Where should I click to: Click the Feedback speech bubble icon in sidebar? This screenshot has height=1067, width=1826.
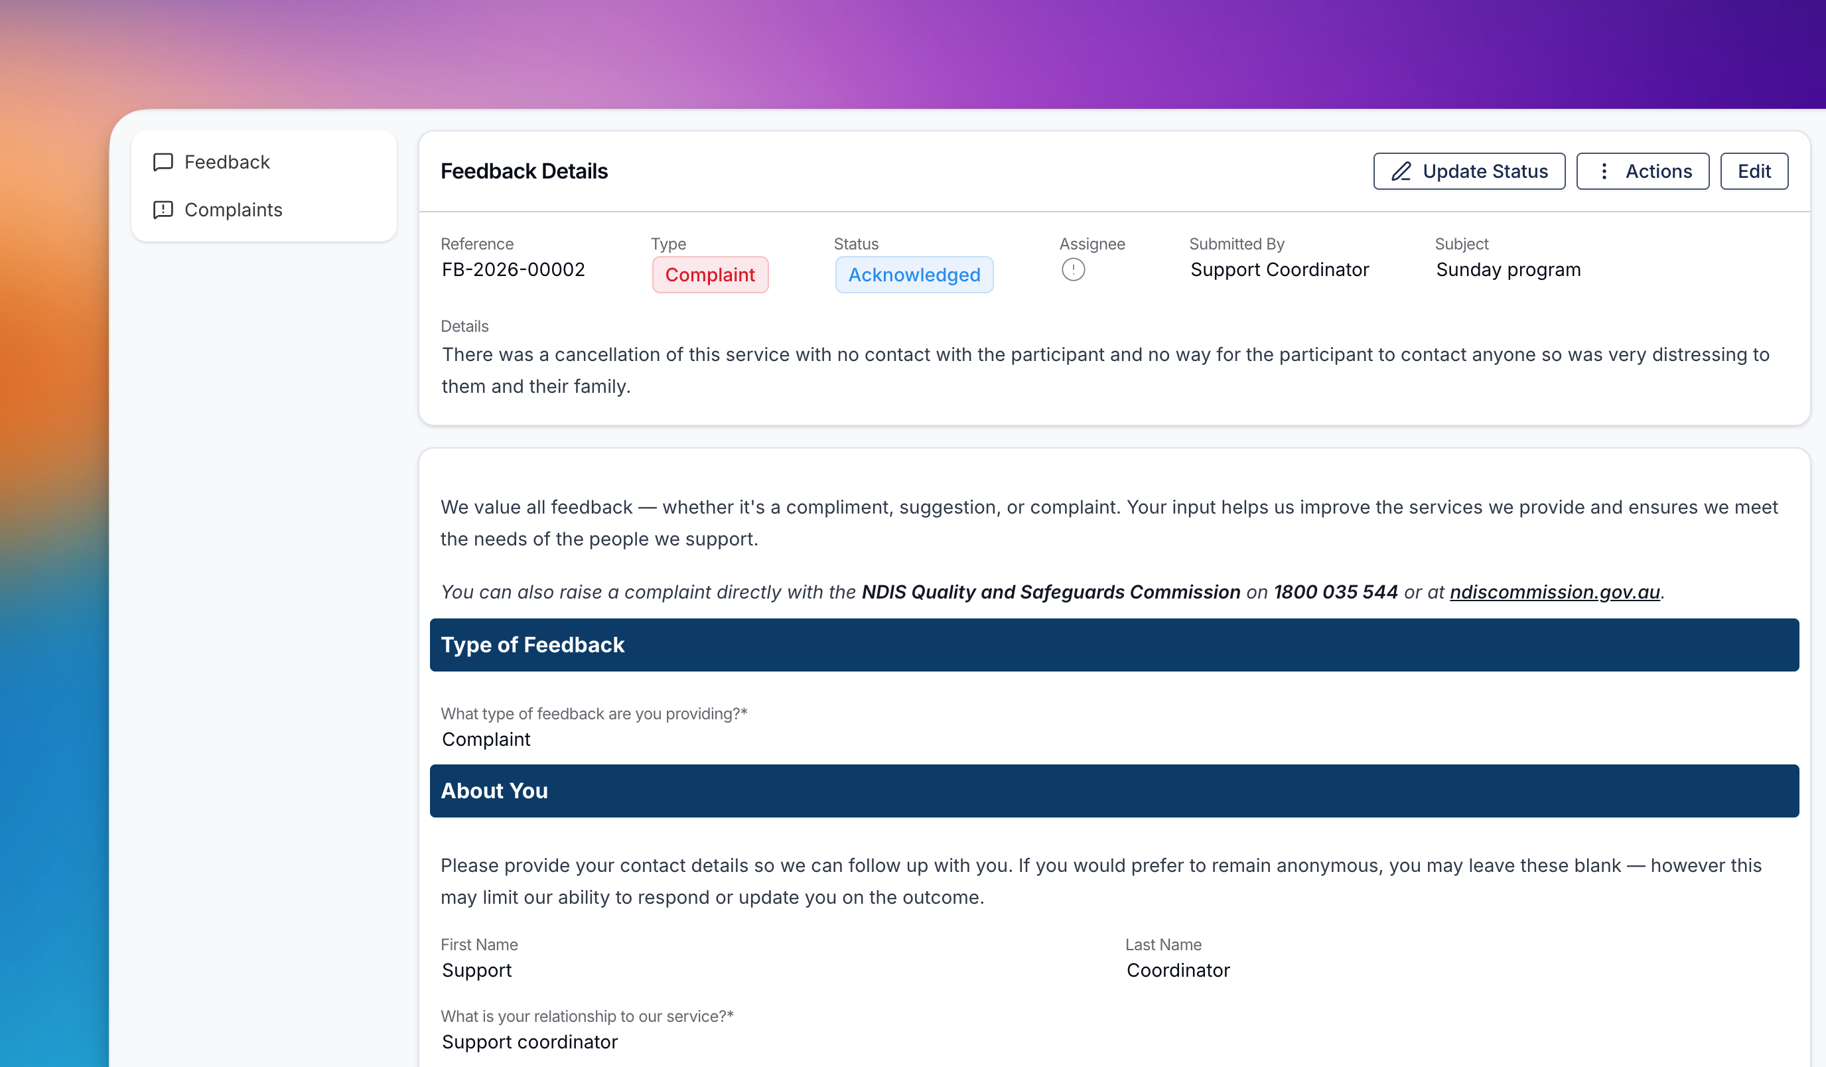[163, 162]
